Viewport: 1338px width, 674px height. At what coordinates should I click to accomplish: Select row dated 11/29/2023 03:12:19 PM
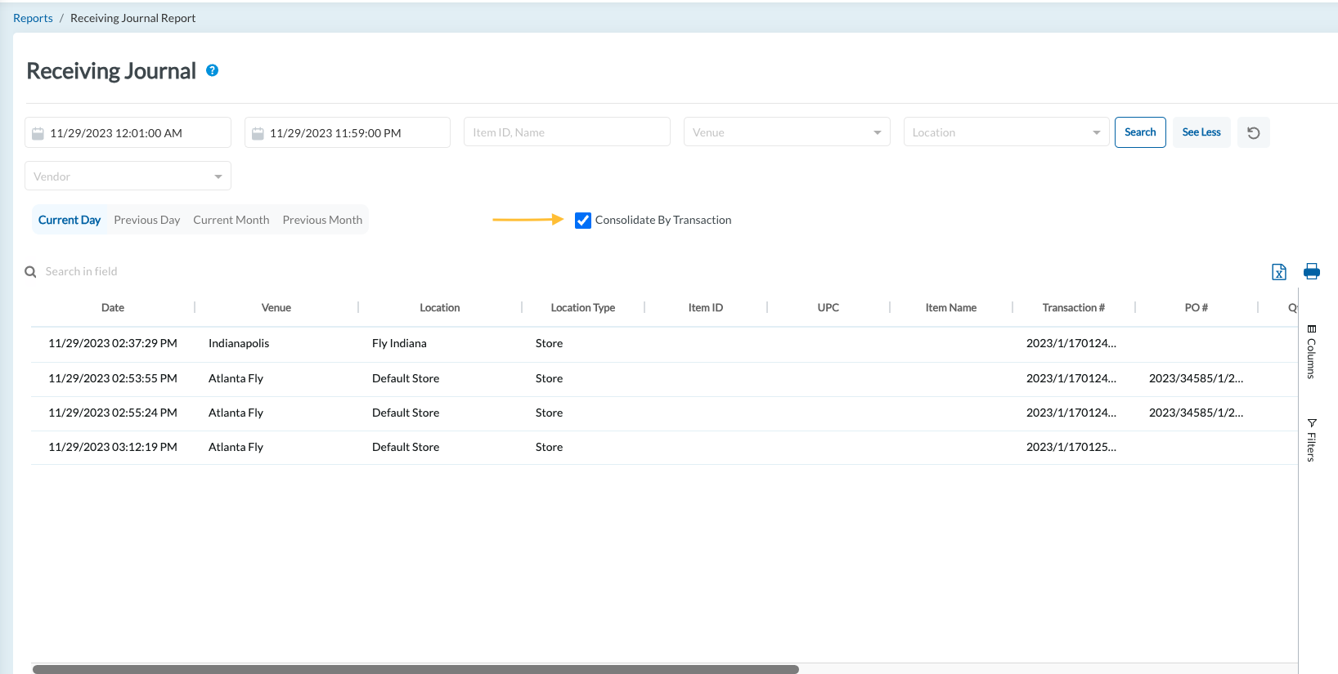[x=664, y=448]
